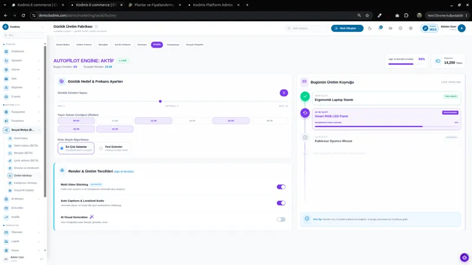Expand the AI Merkezi submenu chevron
Viewport: 472px width, 265px height.
39,199
